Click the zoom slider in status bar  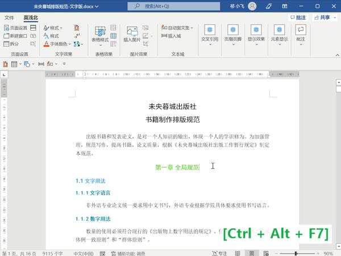point(296,253)
